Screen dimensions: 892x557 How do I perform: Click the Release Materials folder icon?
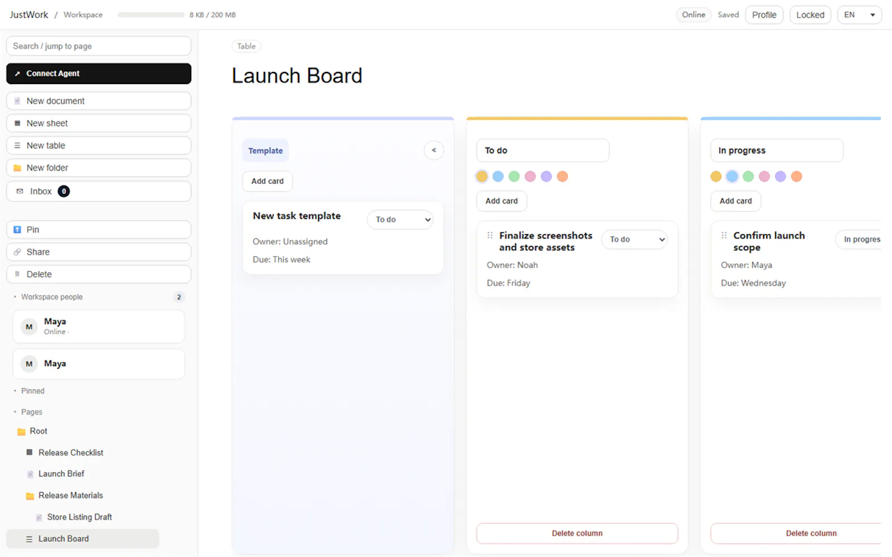pyautogui.click(x=30, y=496)
